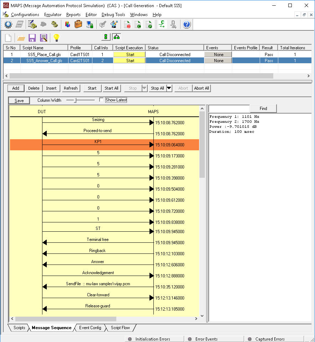Viewport: 315px width, 342px height.
Task: Click the green P document icon
Action: [149, 24]
